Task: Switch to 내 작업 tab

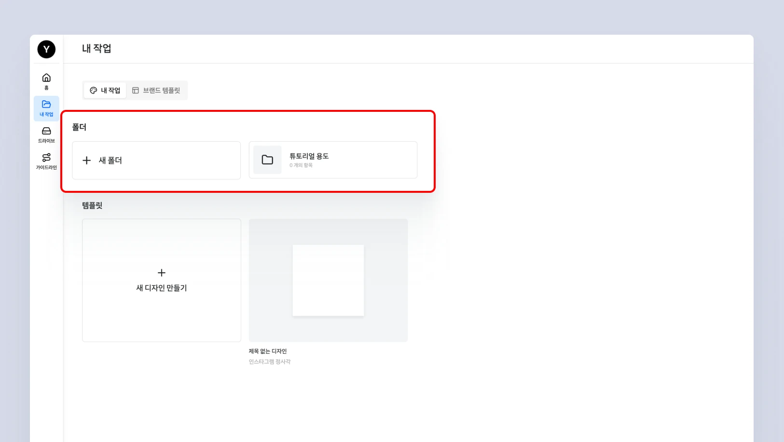Action: (x=105, y=90)
